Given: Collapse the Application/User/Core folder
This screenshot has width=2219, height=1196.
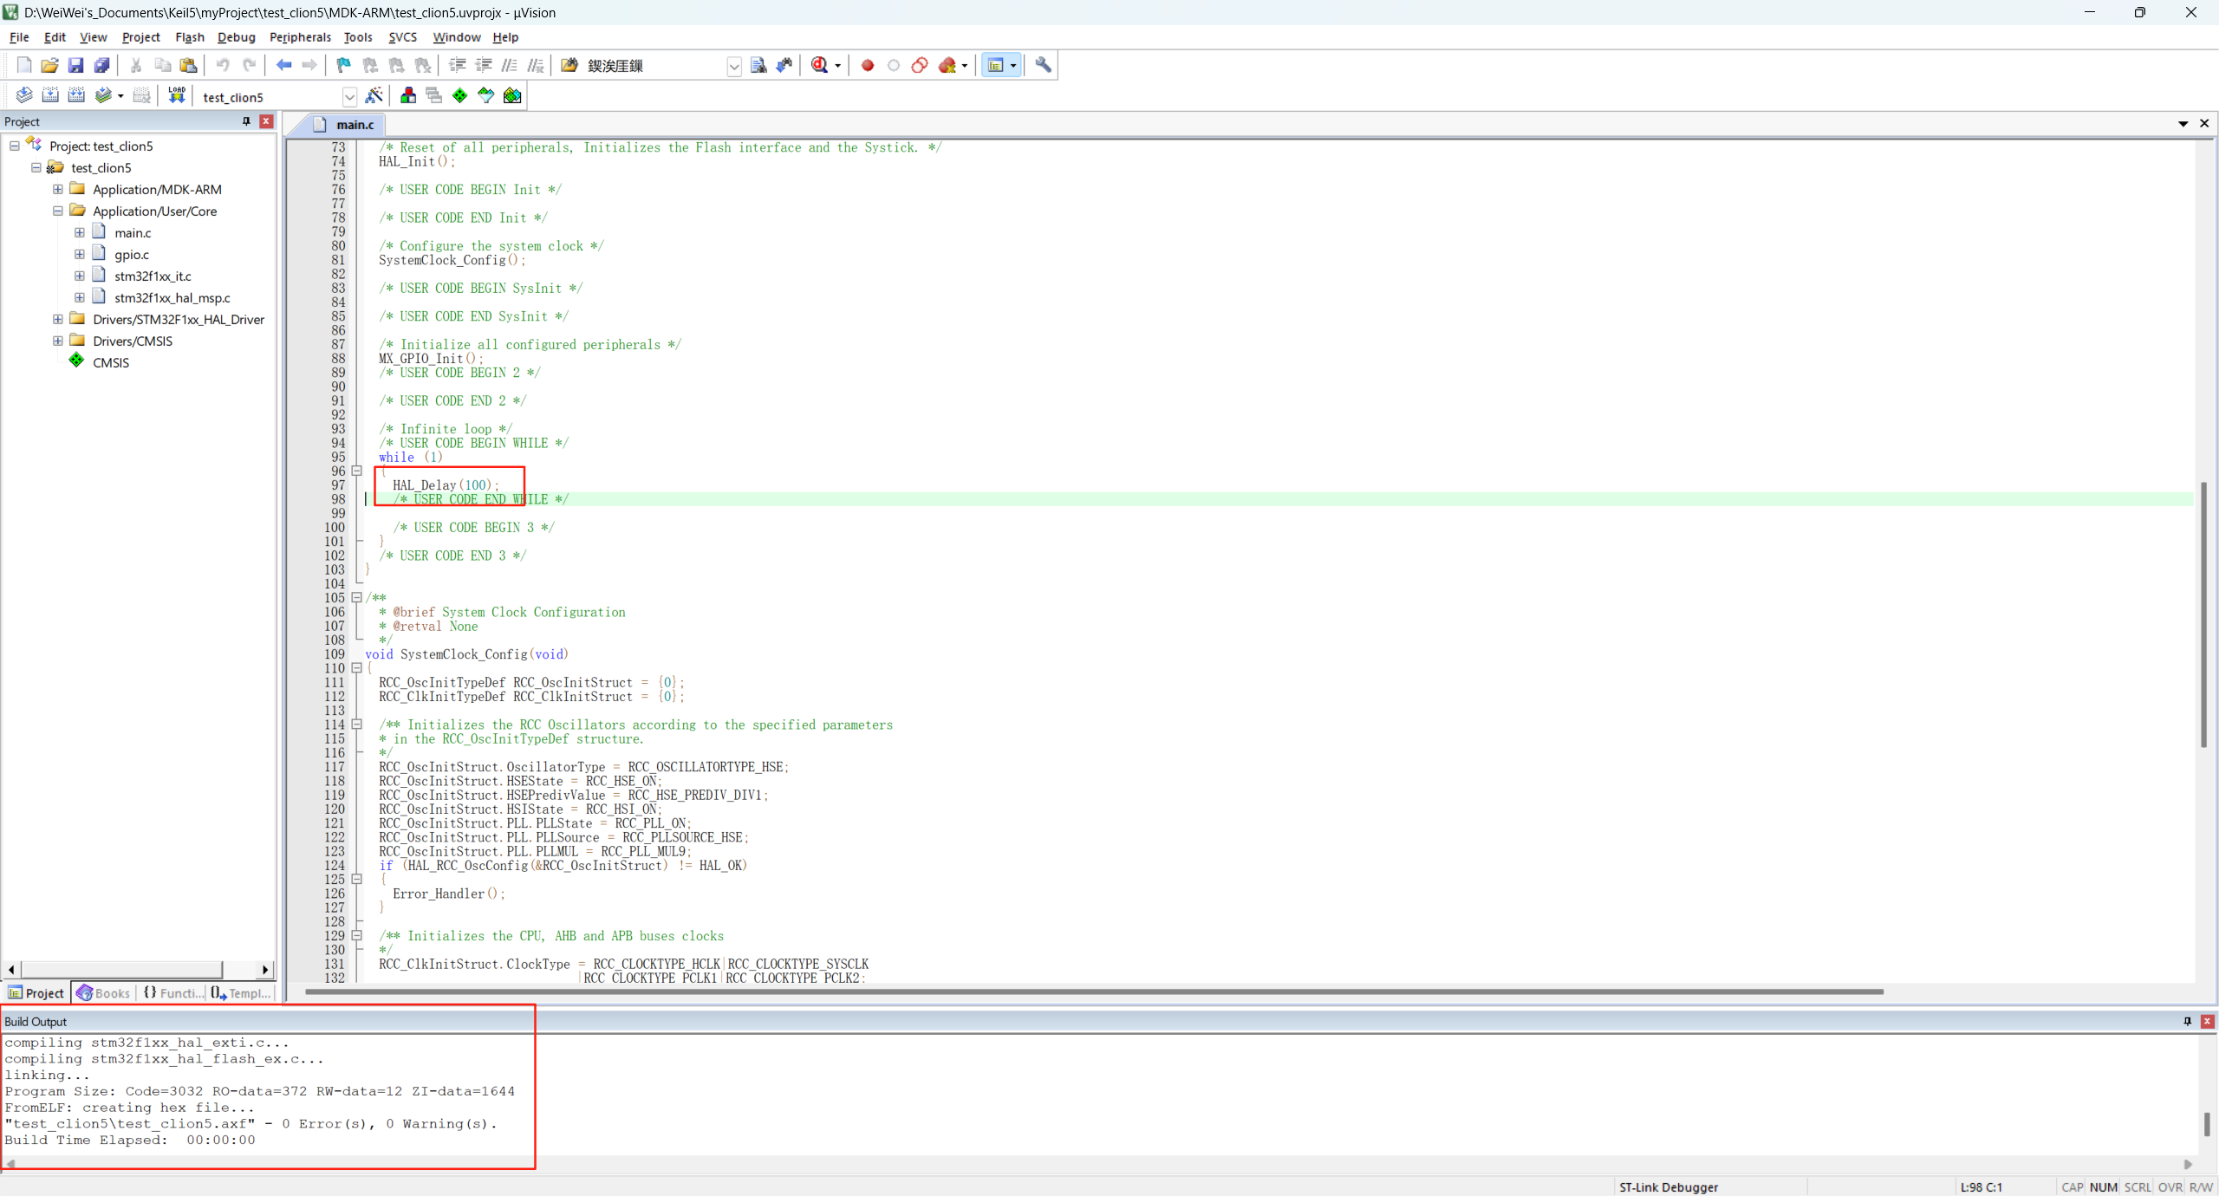Looking at the screenshot, I should click(56, 211).
